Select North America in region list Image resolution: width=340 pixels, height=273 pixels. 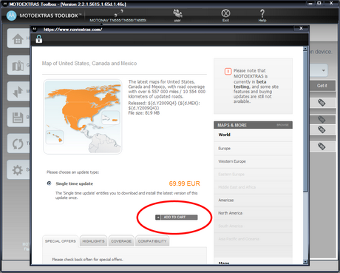point(253,213)
